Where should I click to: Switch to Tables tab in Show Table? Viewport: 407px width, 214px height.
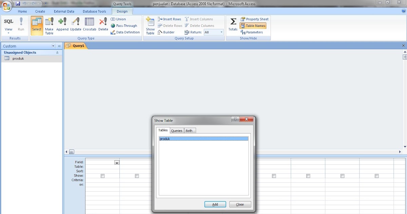click(x=163, y=130)
